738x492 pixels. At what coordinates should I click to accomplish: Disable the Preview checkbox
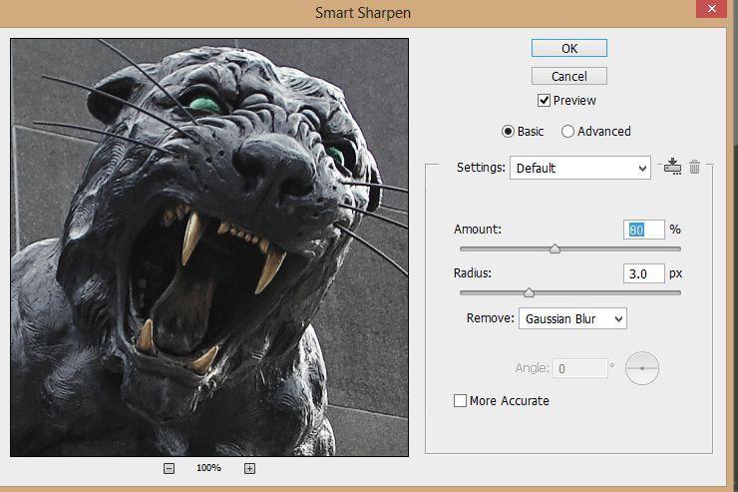point(544,101)
